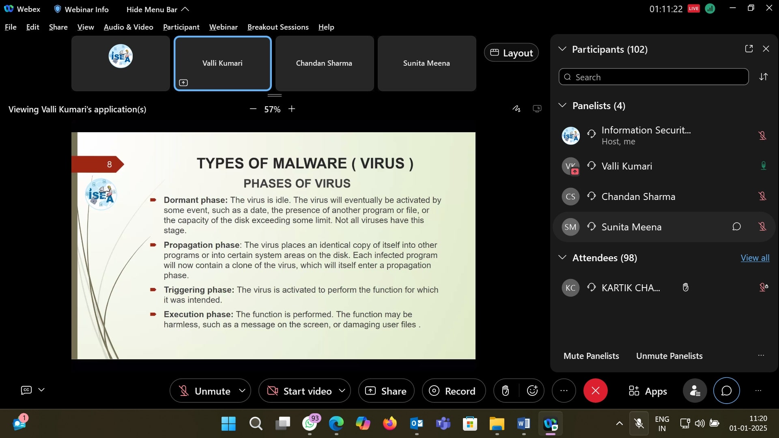Expand the Unmute audio options arrow

click(x=242, y=391)
